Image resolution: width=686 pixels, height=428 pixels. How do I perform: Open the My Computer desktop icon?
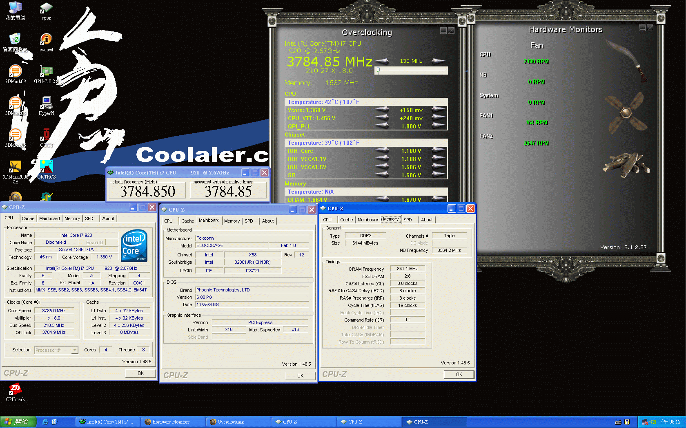pos(15,11)
